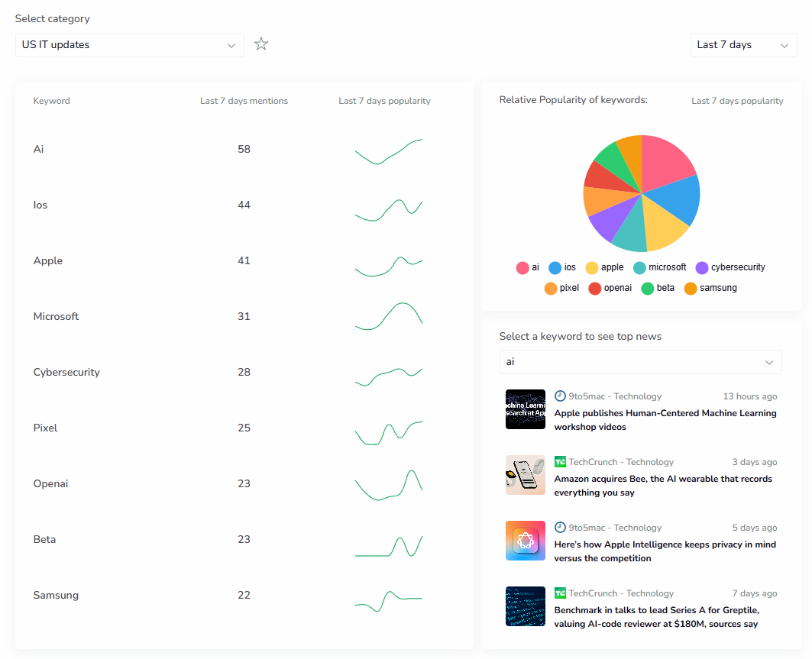Open the Select category dropdown
Viewport: 812px width, 659px height.
(x=130, y=45)
